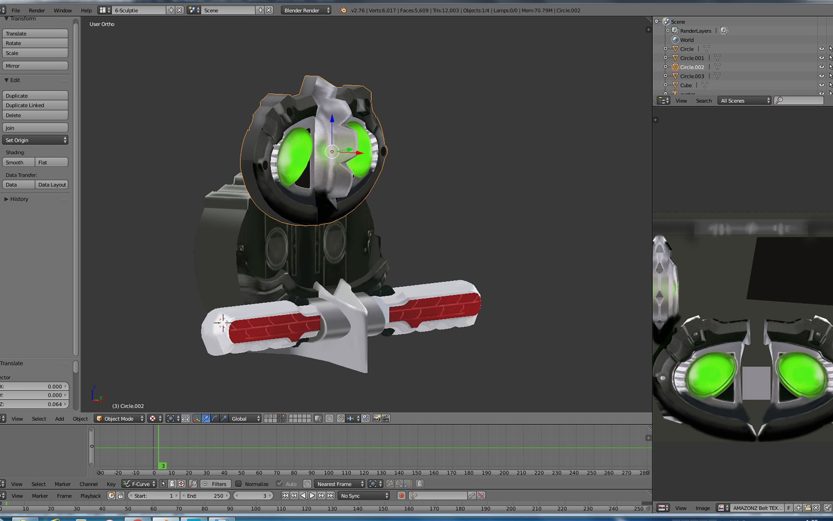
Task: Hide Circle object via eye icon
Action: (x=821, y=49)
